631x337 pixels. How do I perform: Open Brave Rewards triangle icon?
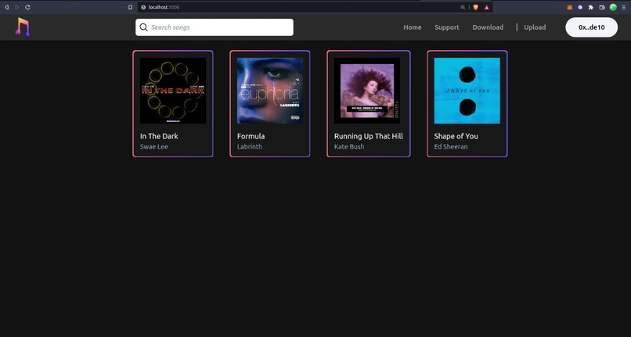coord(486,7)
